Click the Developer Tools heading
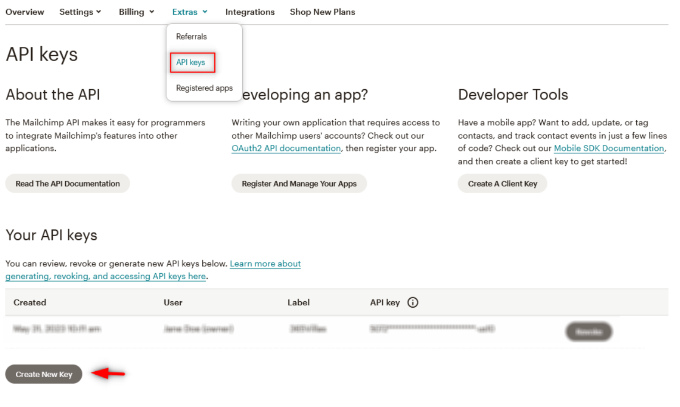Viewport: 680px width, 407px height. (513, 94)
